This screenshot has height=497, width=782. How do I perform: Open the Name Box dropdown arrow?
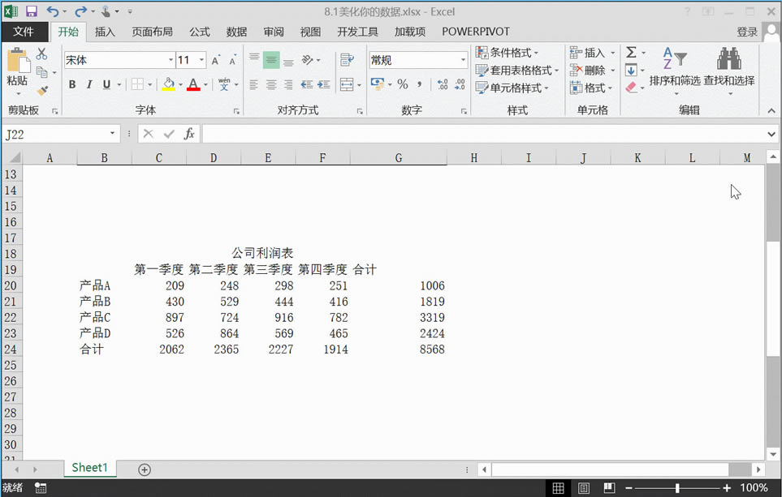[x=113, y=134]
